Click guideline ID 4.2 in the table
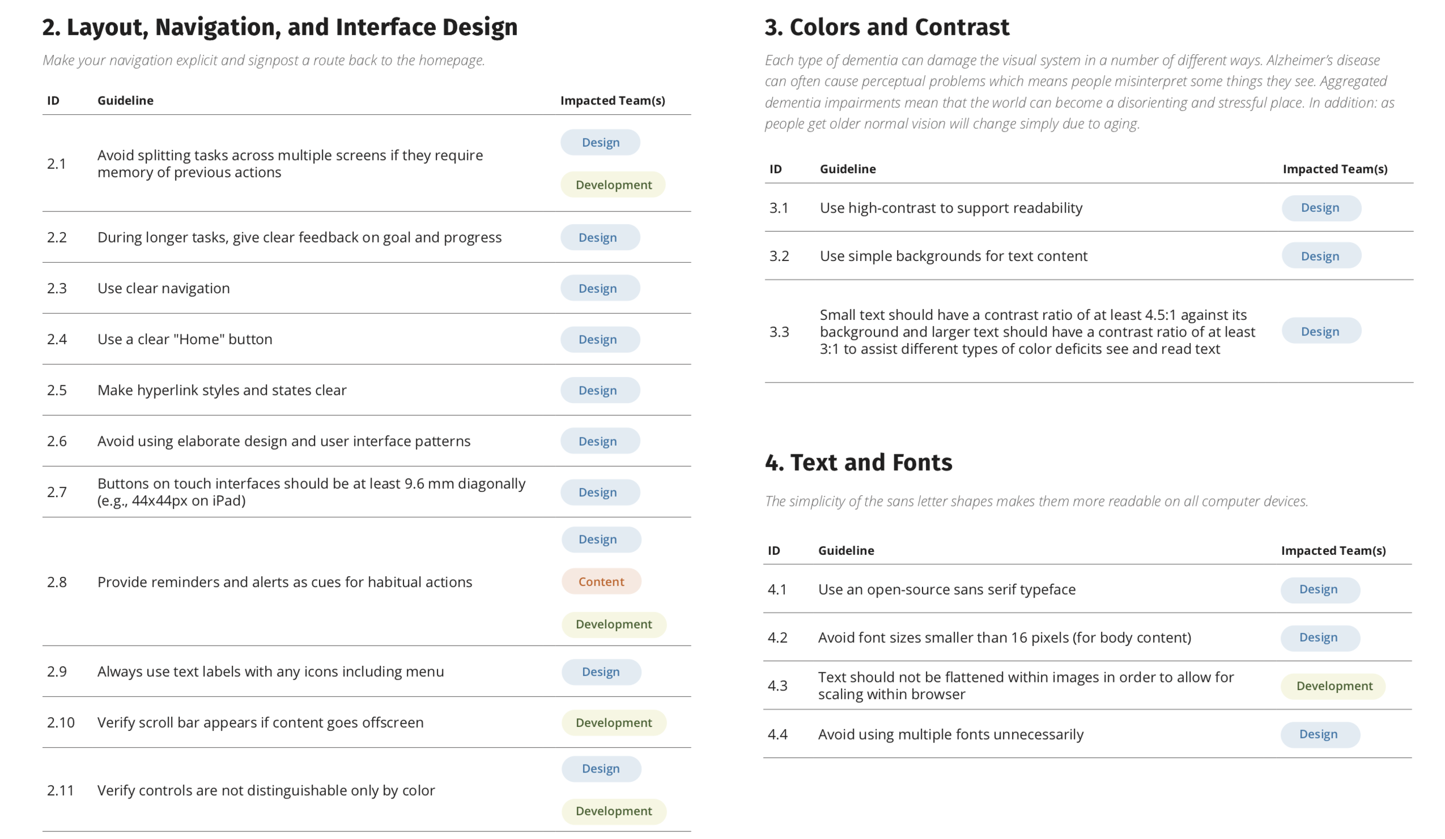 777,637
